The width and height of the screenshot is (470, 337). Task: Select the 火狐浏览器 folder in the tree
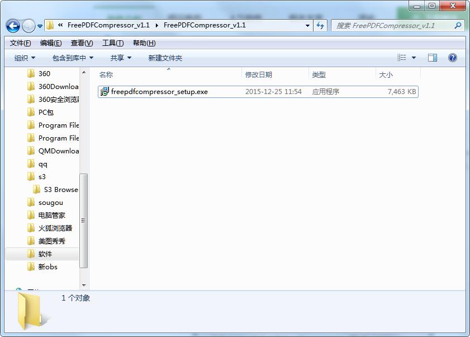point(55,228)
